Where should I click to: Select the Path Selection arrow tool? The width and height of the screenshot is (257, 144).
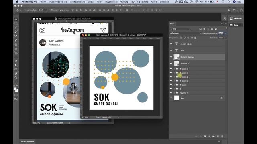[16, 65]
